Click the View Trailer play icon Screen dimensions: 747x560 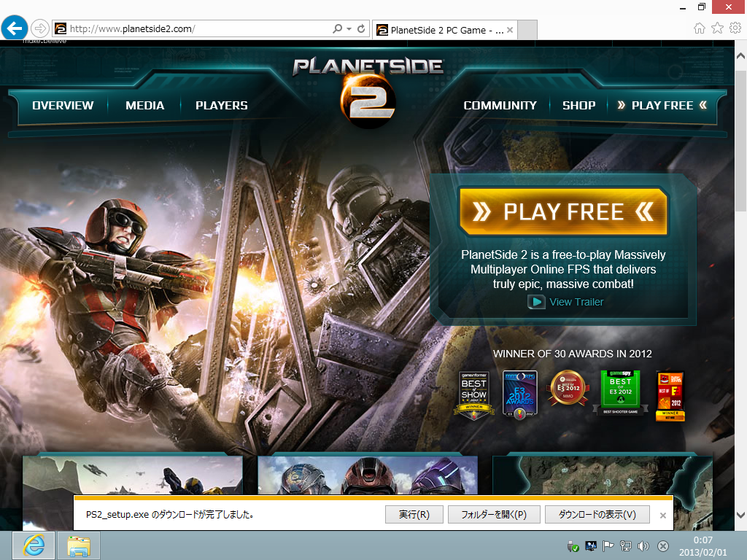pyautogui.click(x=536, y=302)
